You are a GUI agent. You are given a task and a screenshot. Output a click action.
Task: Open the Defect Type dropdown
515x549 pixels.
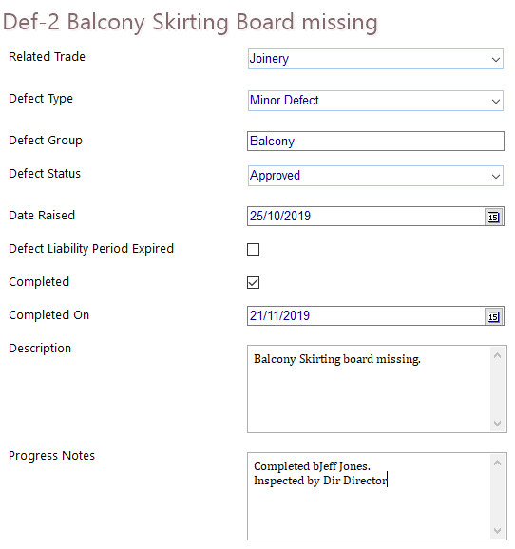point(375,101)
